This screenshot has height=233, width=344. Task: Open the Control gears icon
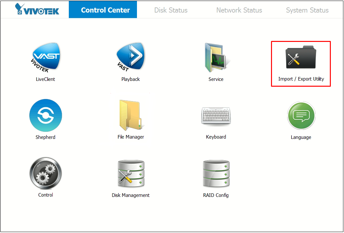pyautogui.click(x=46, y=173)
